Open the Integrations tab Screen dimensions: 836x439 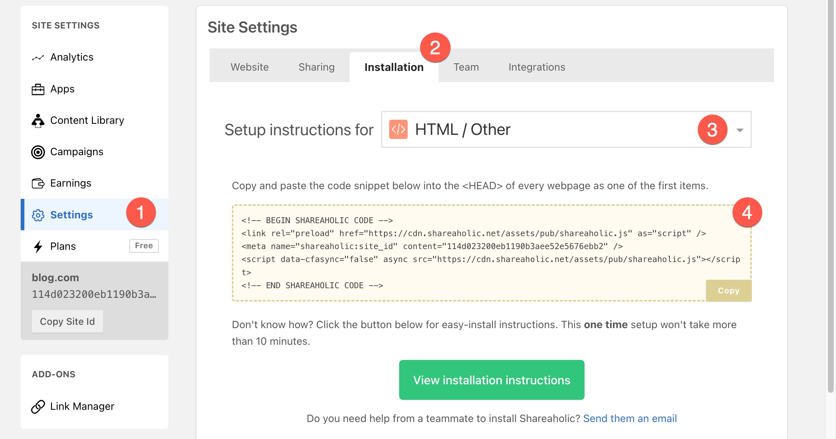pos(537,67)
